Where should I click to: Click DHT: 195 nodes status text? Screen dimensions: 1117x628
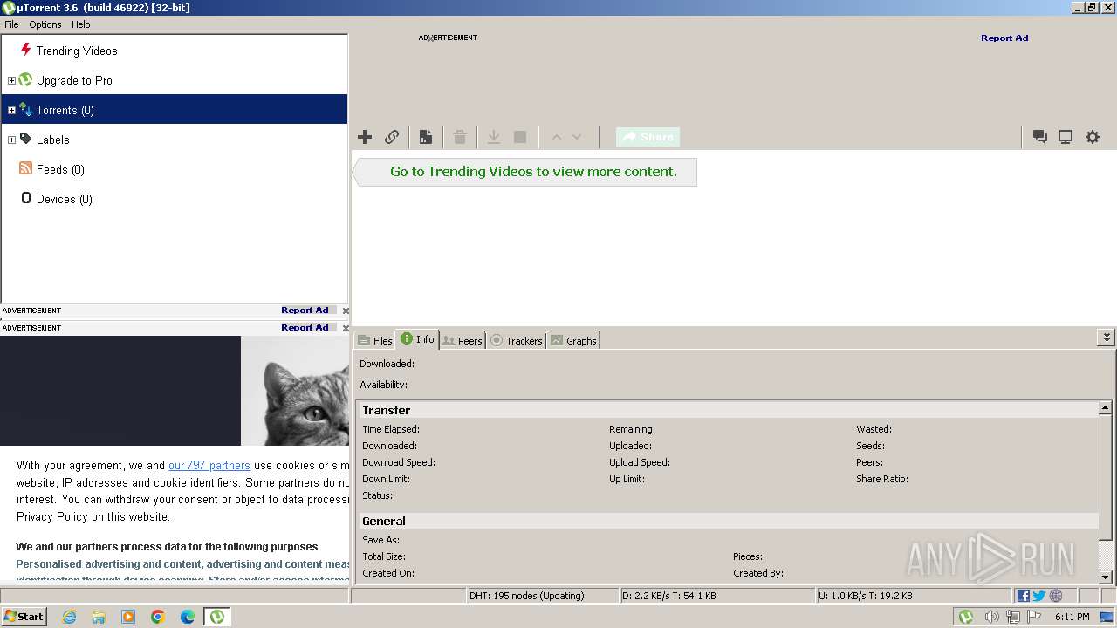click(x=526, y=596)
